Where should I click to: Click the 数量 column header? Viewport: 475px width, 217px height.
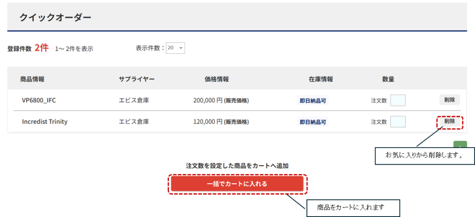click(x=388, y=79)
